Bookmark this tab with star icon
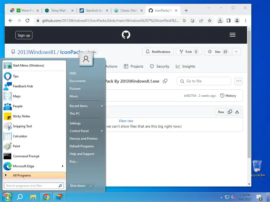 [210, 21]
